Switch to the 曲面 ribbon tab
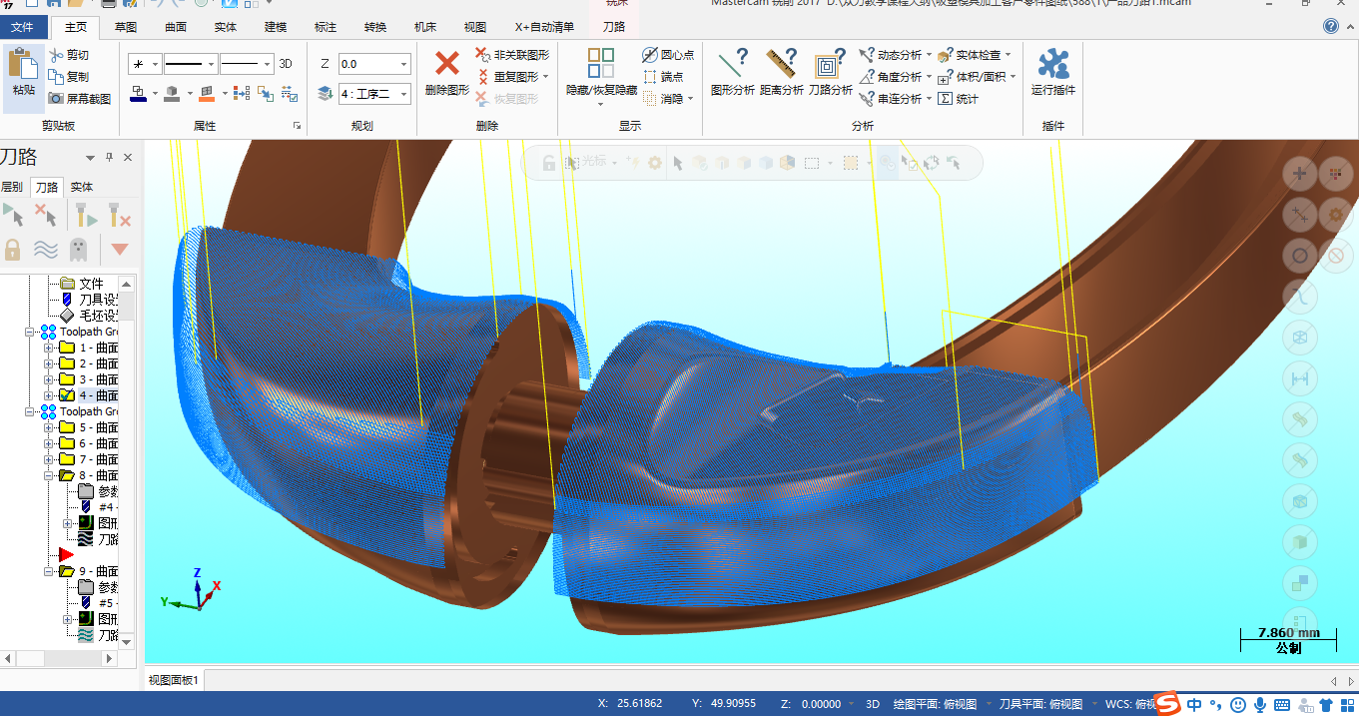Screen dimensions: 1359x716 tap(175, 27)
